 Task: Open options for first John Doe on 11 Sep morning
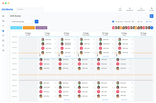tap(132, 40)
